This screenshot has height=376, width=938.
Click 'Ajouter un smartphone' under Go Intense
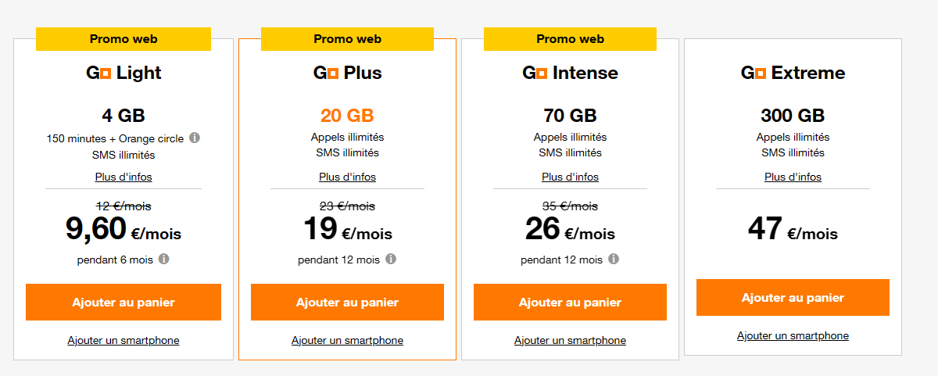coord(570,340)
